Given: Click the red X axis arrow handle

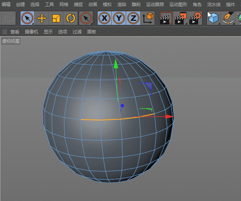Looking at the screenshot, I should (169, 117).
